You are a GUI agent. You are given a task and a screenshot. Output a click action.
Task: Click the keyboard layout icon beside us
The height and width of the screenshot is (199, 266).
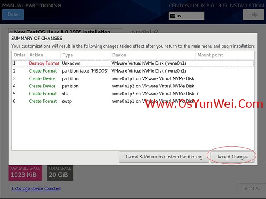tap(172, 16)
